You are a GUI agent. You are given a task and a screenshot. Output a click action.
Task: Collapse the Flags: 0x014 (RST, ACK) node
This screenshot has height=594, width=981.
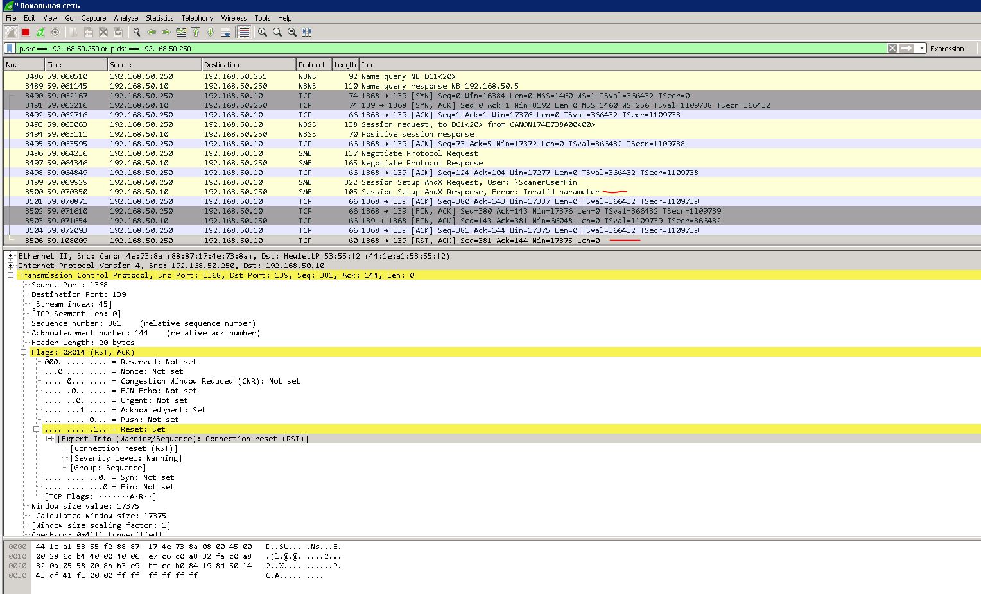click(x=23, y=352)
